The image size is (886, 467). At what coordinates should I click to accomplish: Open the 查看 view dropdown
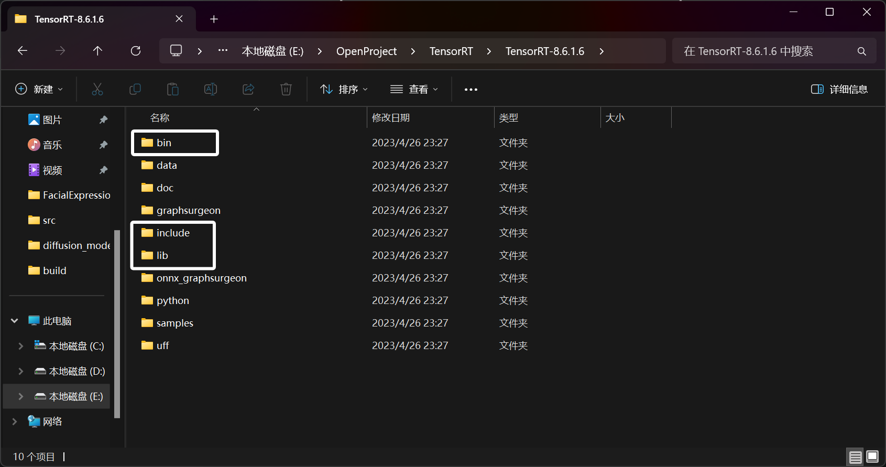414,89
